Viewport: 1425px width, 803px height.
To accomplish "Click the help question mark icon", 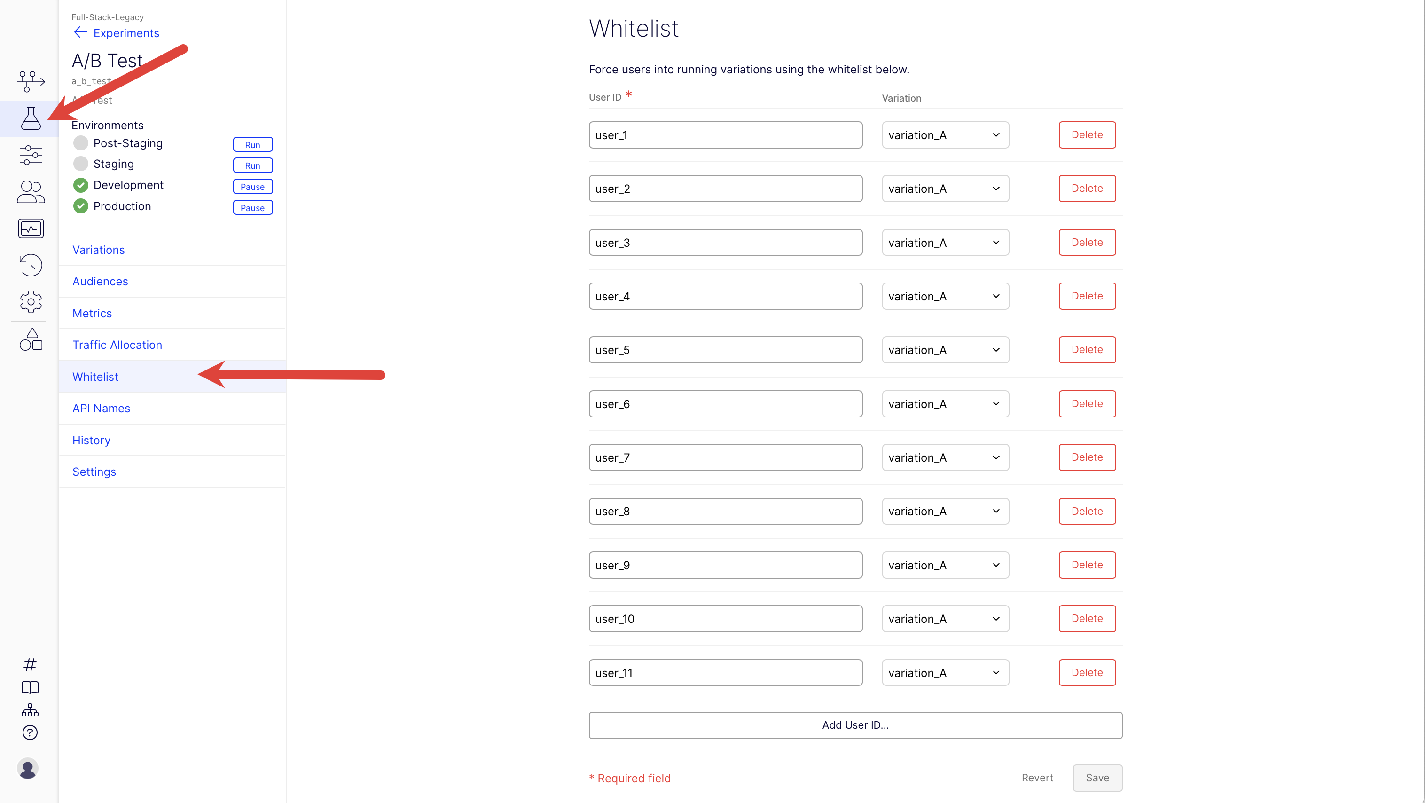I will tap(30, 733).
